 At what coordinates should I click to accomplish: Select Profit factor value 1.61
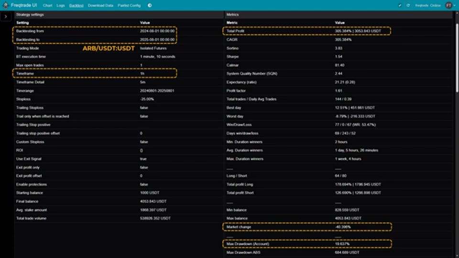[339, 91]
